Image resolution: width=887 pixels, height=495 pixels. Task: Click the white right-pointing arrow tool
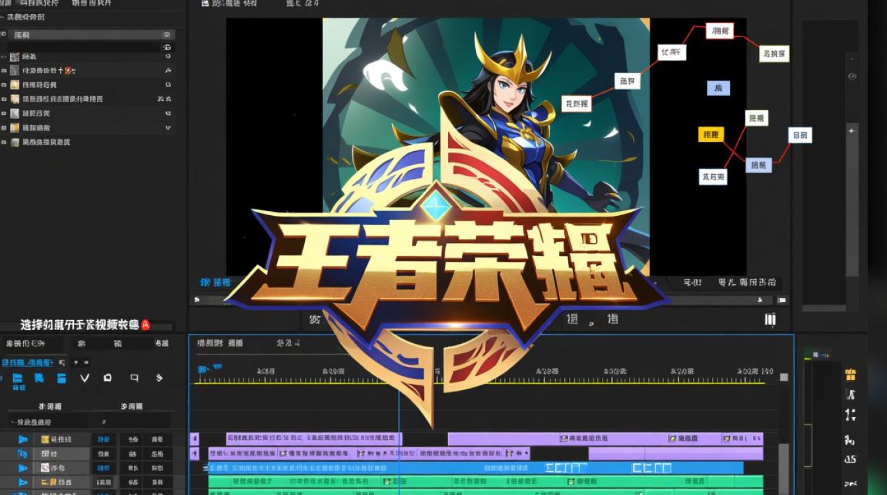(x=159, y=378)
